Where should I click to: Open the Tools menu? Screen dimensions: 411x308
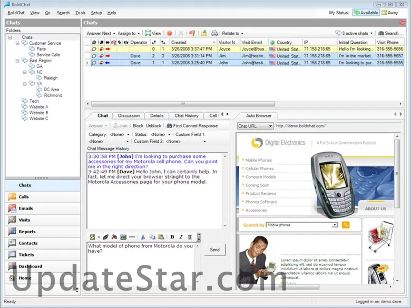(x=80, y=13)
